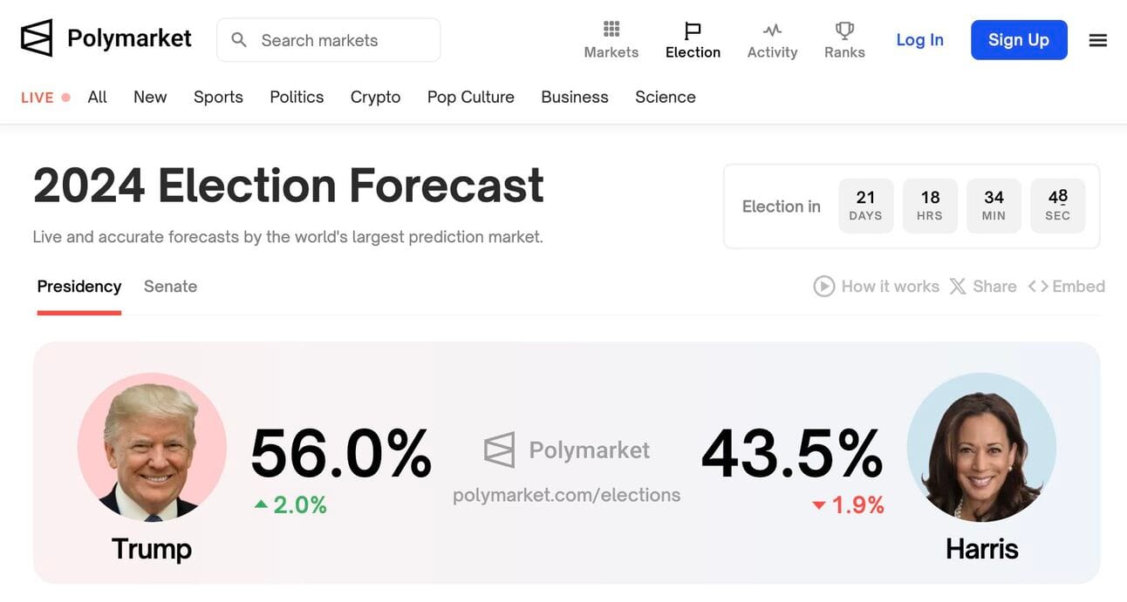Click the Trump portrait thumbnail

[152, 448]
